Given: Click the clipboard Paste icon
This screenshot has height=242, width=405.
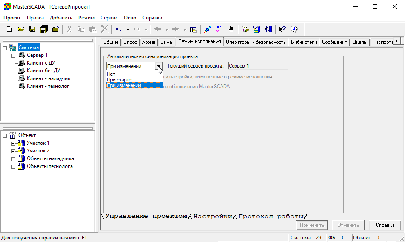Looking at the screenshot, I should click(x=92, y=29).
